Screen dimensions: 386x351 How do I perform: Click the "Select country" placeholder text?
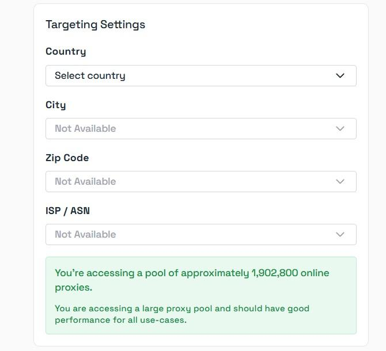(x=90, y=75)
